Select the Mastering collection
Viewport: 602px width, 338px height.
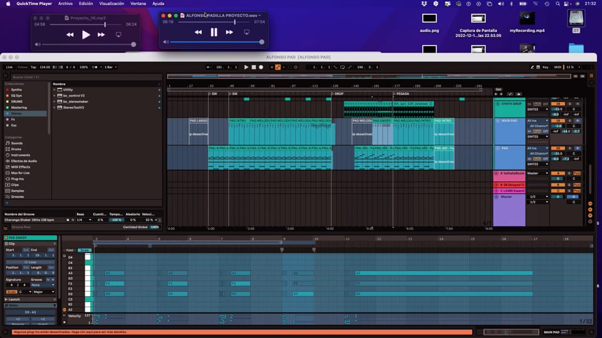pos(18,108)
